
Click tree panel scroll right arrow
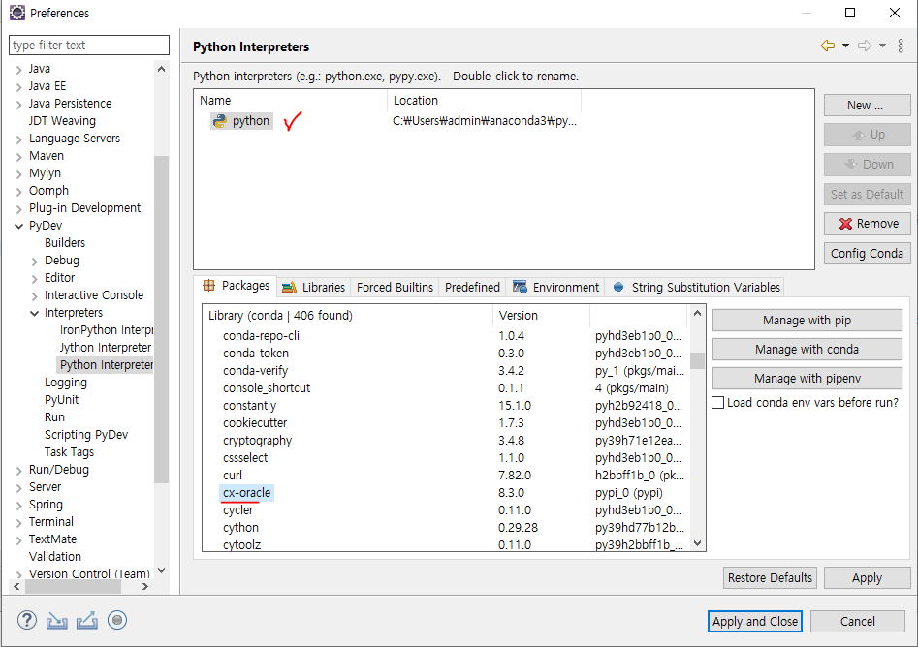click(x=145, y=586)
